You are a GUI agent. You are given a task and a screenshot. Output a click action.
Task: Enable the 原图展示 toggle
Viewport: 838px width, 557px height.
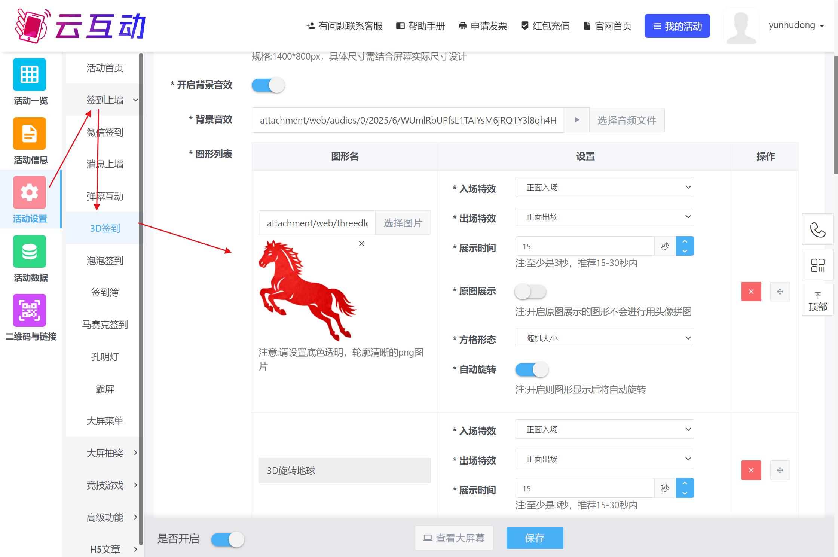tap(530, 292)
